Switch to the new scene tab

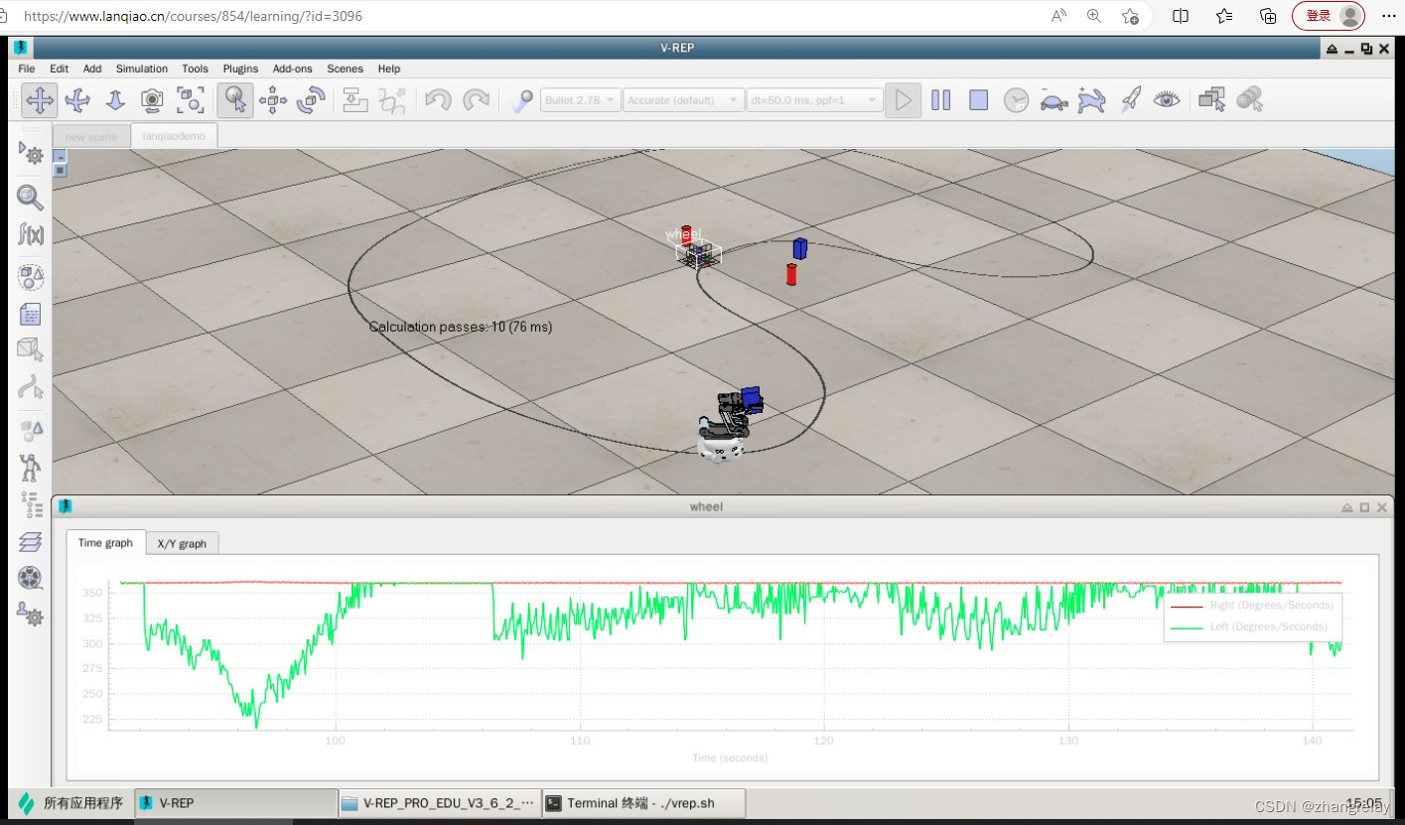coord(91,137)
